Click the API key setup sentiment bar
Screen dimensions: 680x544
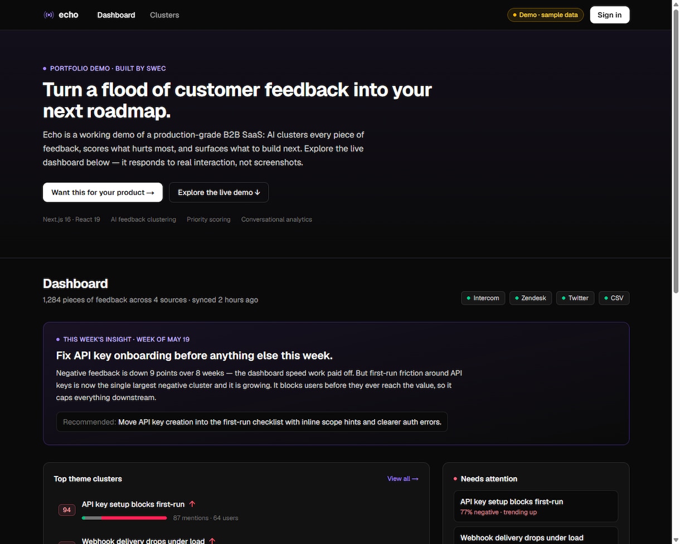pyautogui.click(x=124, y=518)
